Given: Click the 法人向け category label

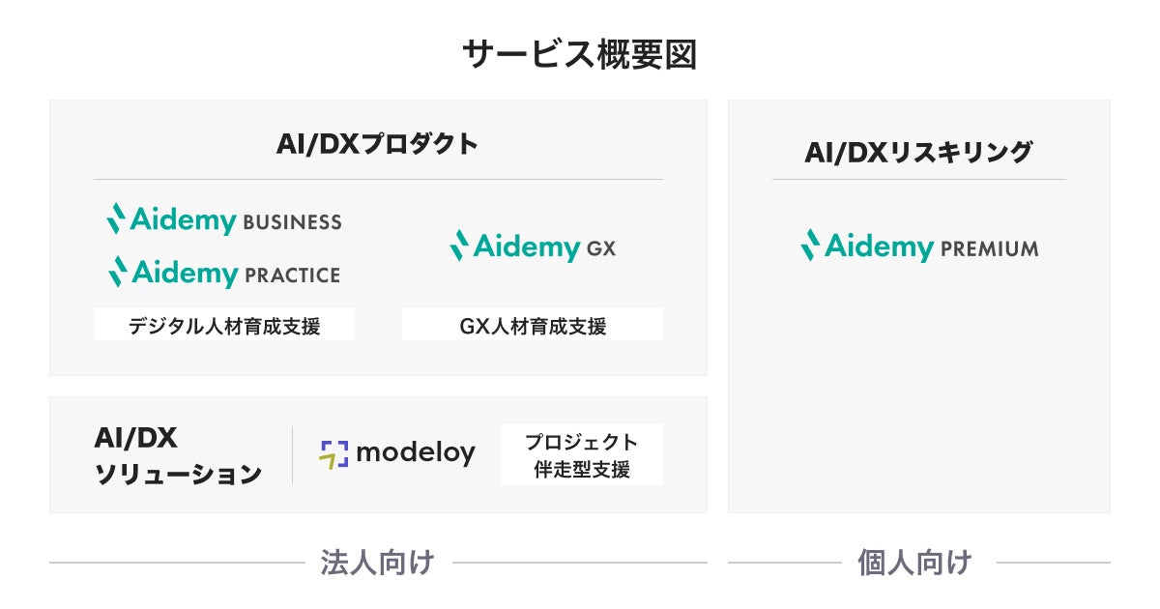Looking at the screenshot, I should pyautogui.click(x=377, y=562).
